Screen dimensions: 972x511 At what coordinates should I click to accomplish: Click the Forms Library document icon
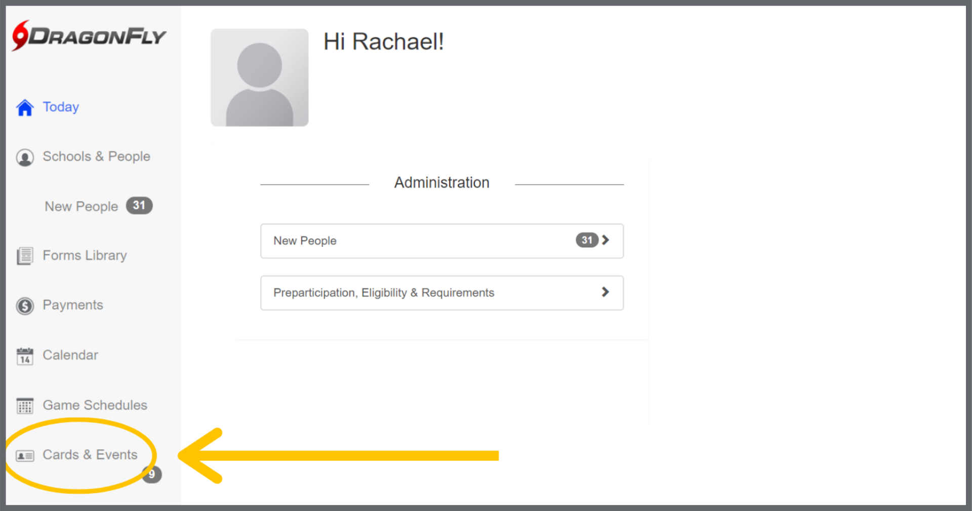click(25, 256)
